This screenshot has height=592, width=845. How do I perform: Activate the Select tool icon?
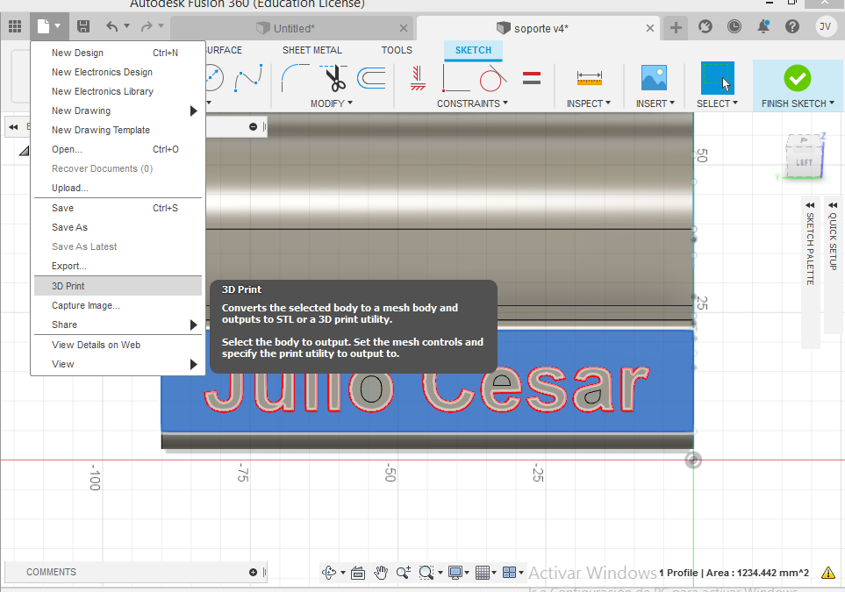(x=717, y=77)
